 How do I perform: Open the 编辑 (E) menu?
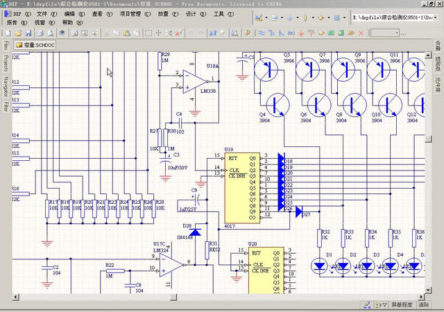pos(74,14)
